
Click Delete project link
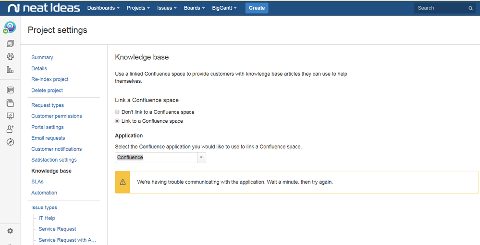pos(47,90)
